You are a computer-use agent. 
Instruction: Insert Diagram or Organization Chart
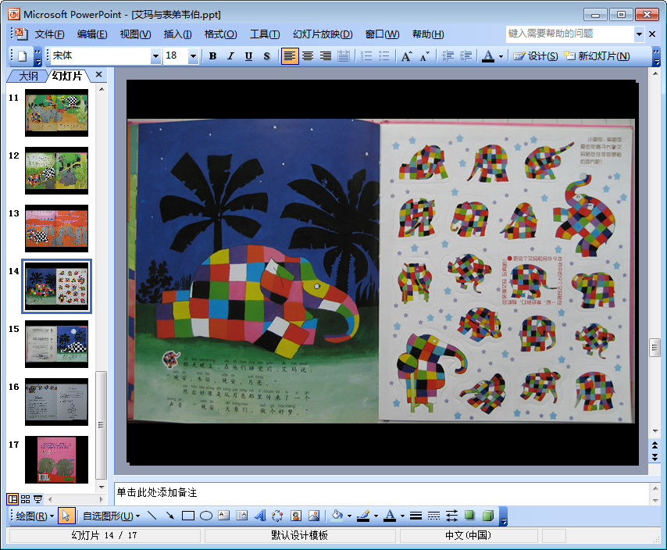(x=278, y=516)
